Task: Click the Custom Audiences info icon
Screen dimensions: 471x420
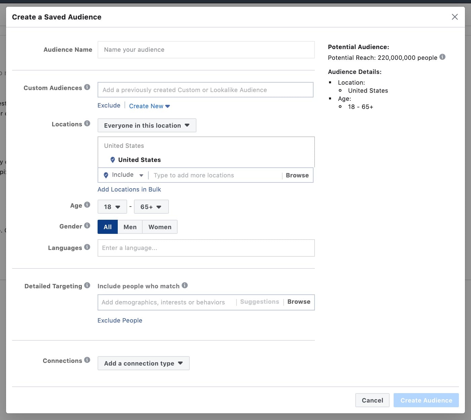Action: (87, 87)
